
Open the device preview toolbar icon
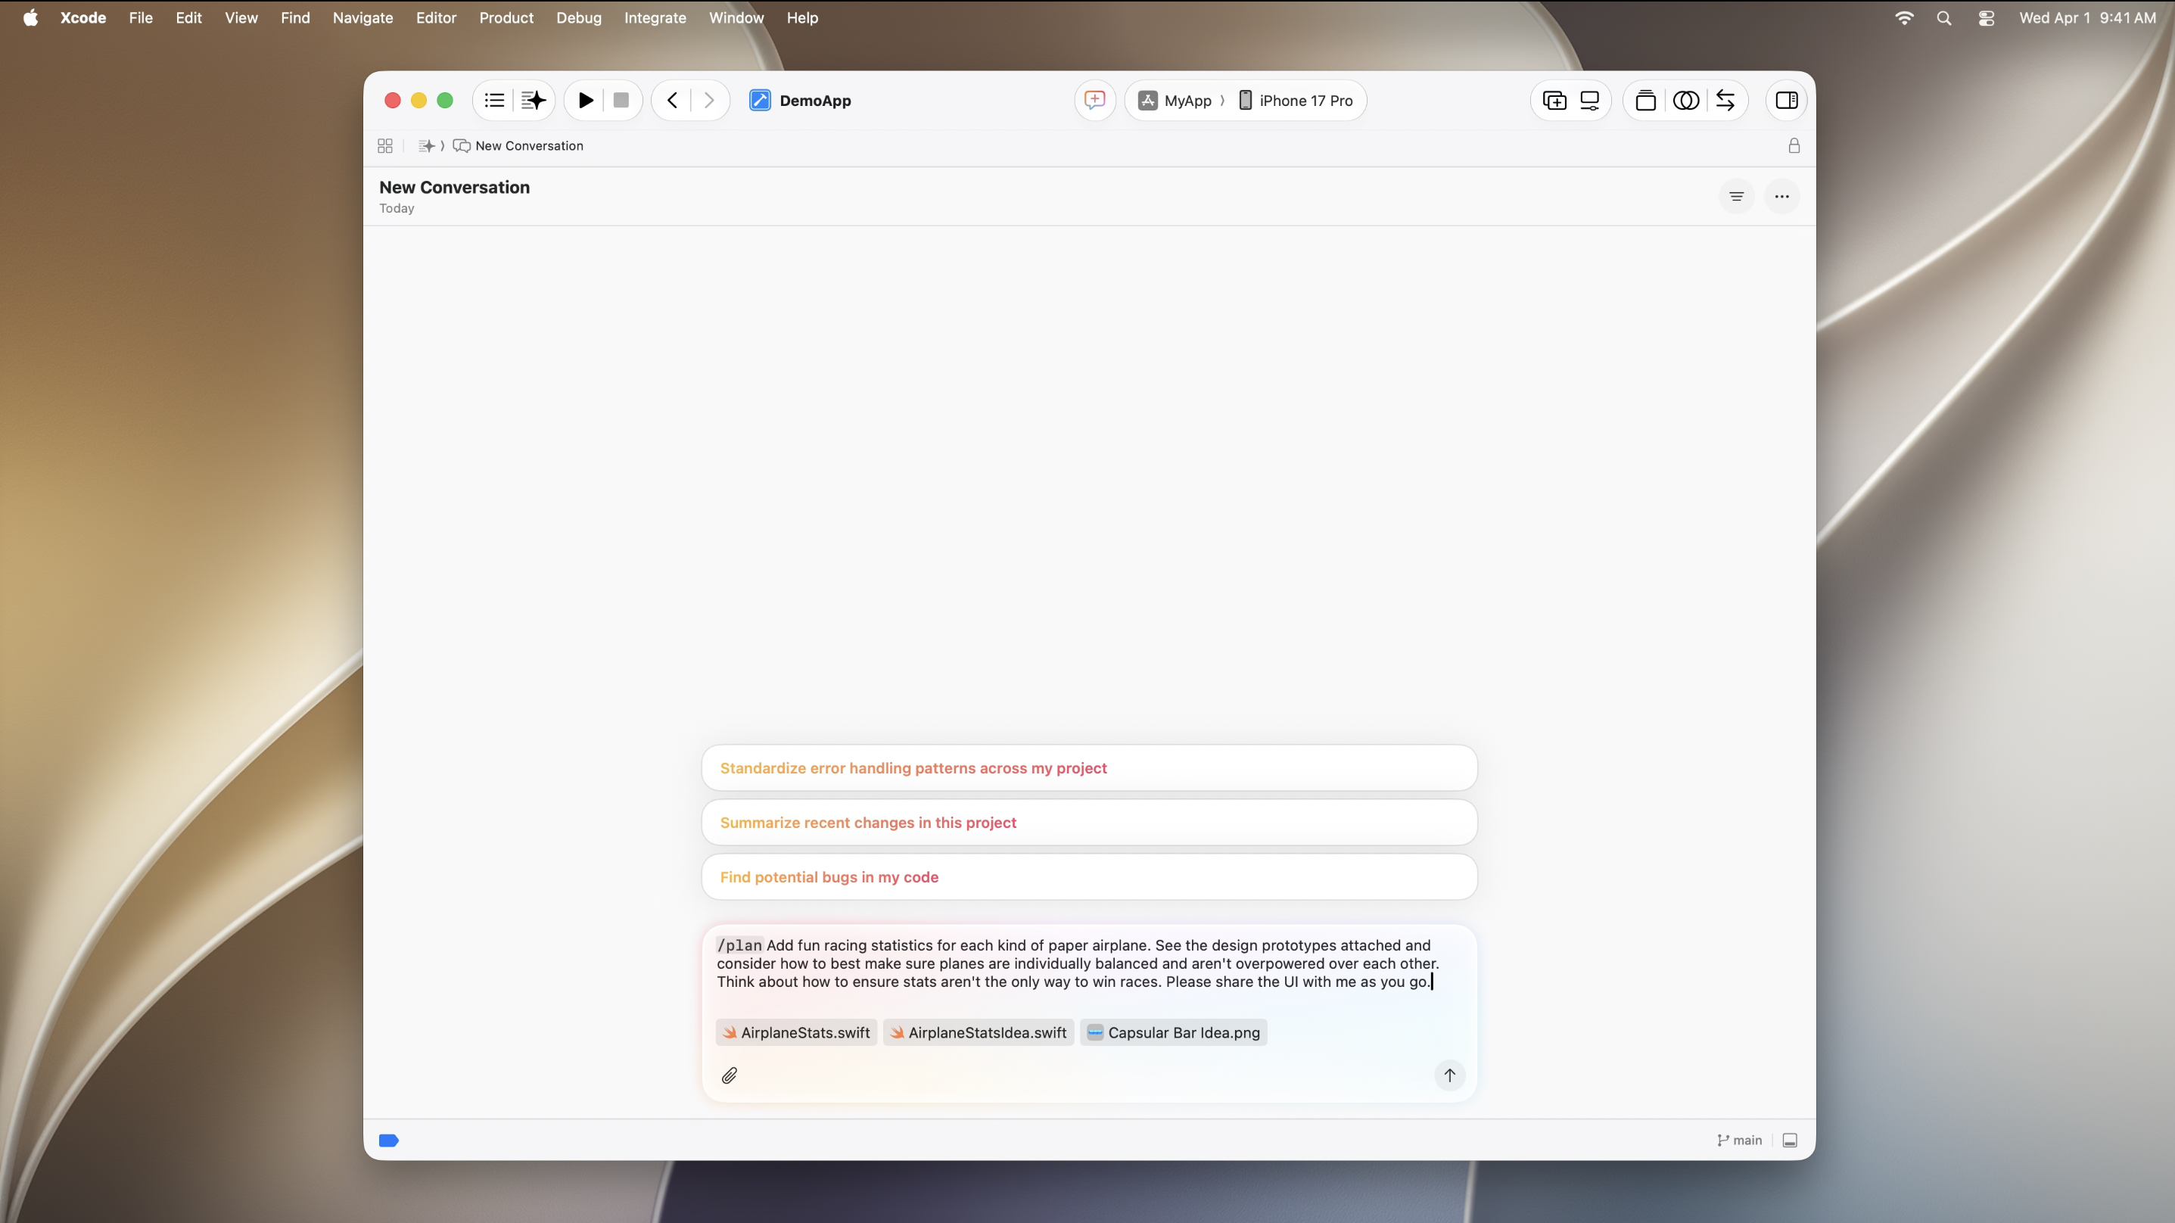[1590, 101]
